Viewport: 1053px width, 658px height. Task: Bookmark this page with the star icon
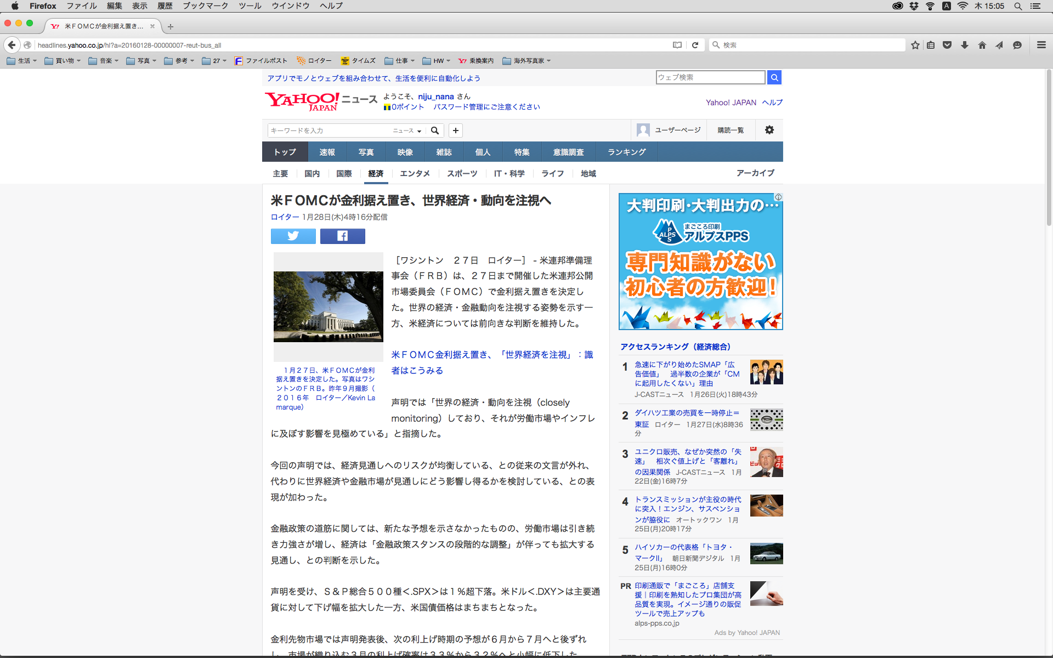(915, 45)
